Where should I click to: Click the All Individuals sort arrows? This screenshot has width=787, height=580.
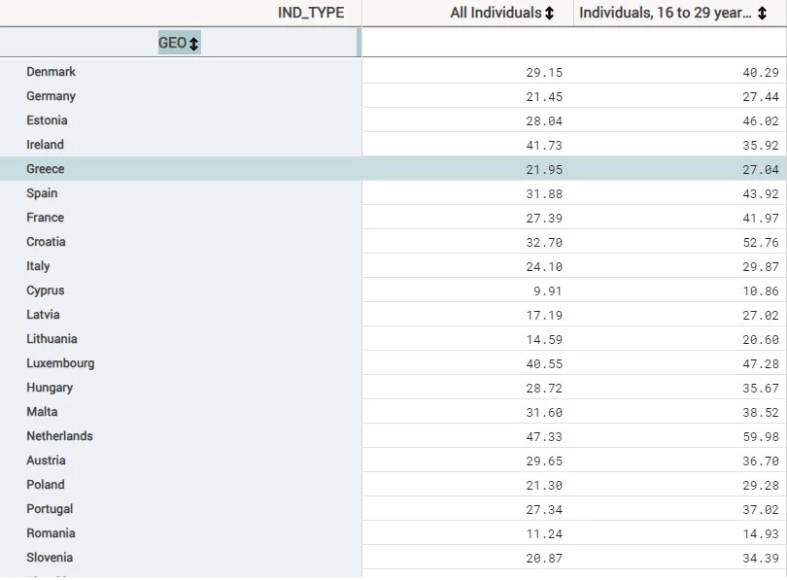point(550,14)
